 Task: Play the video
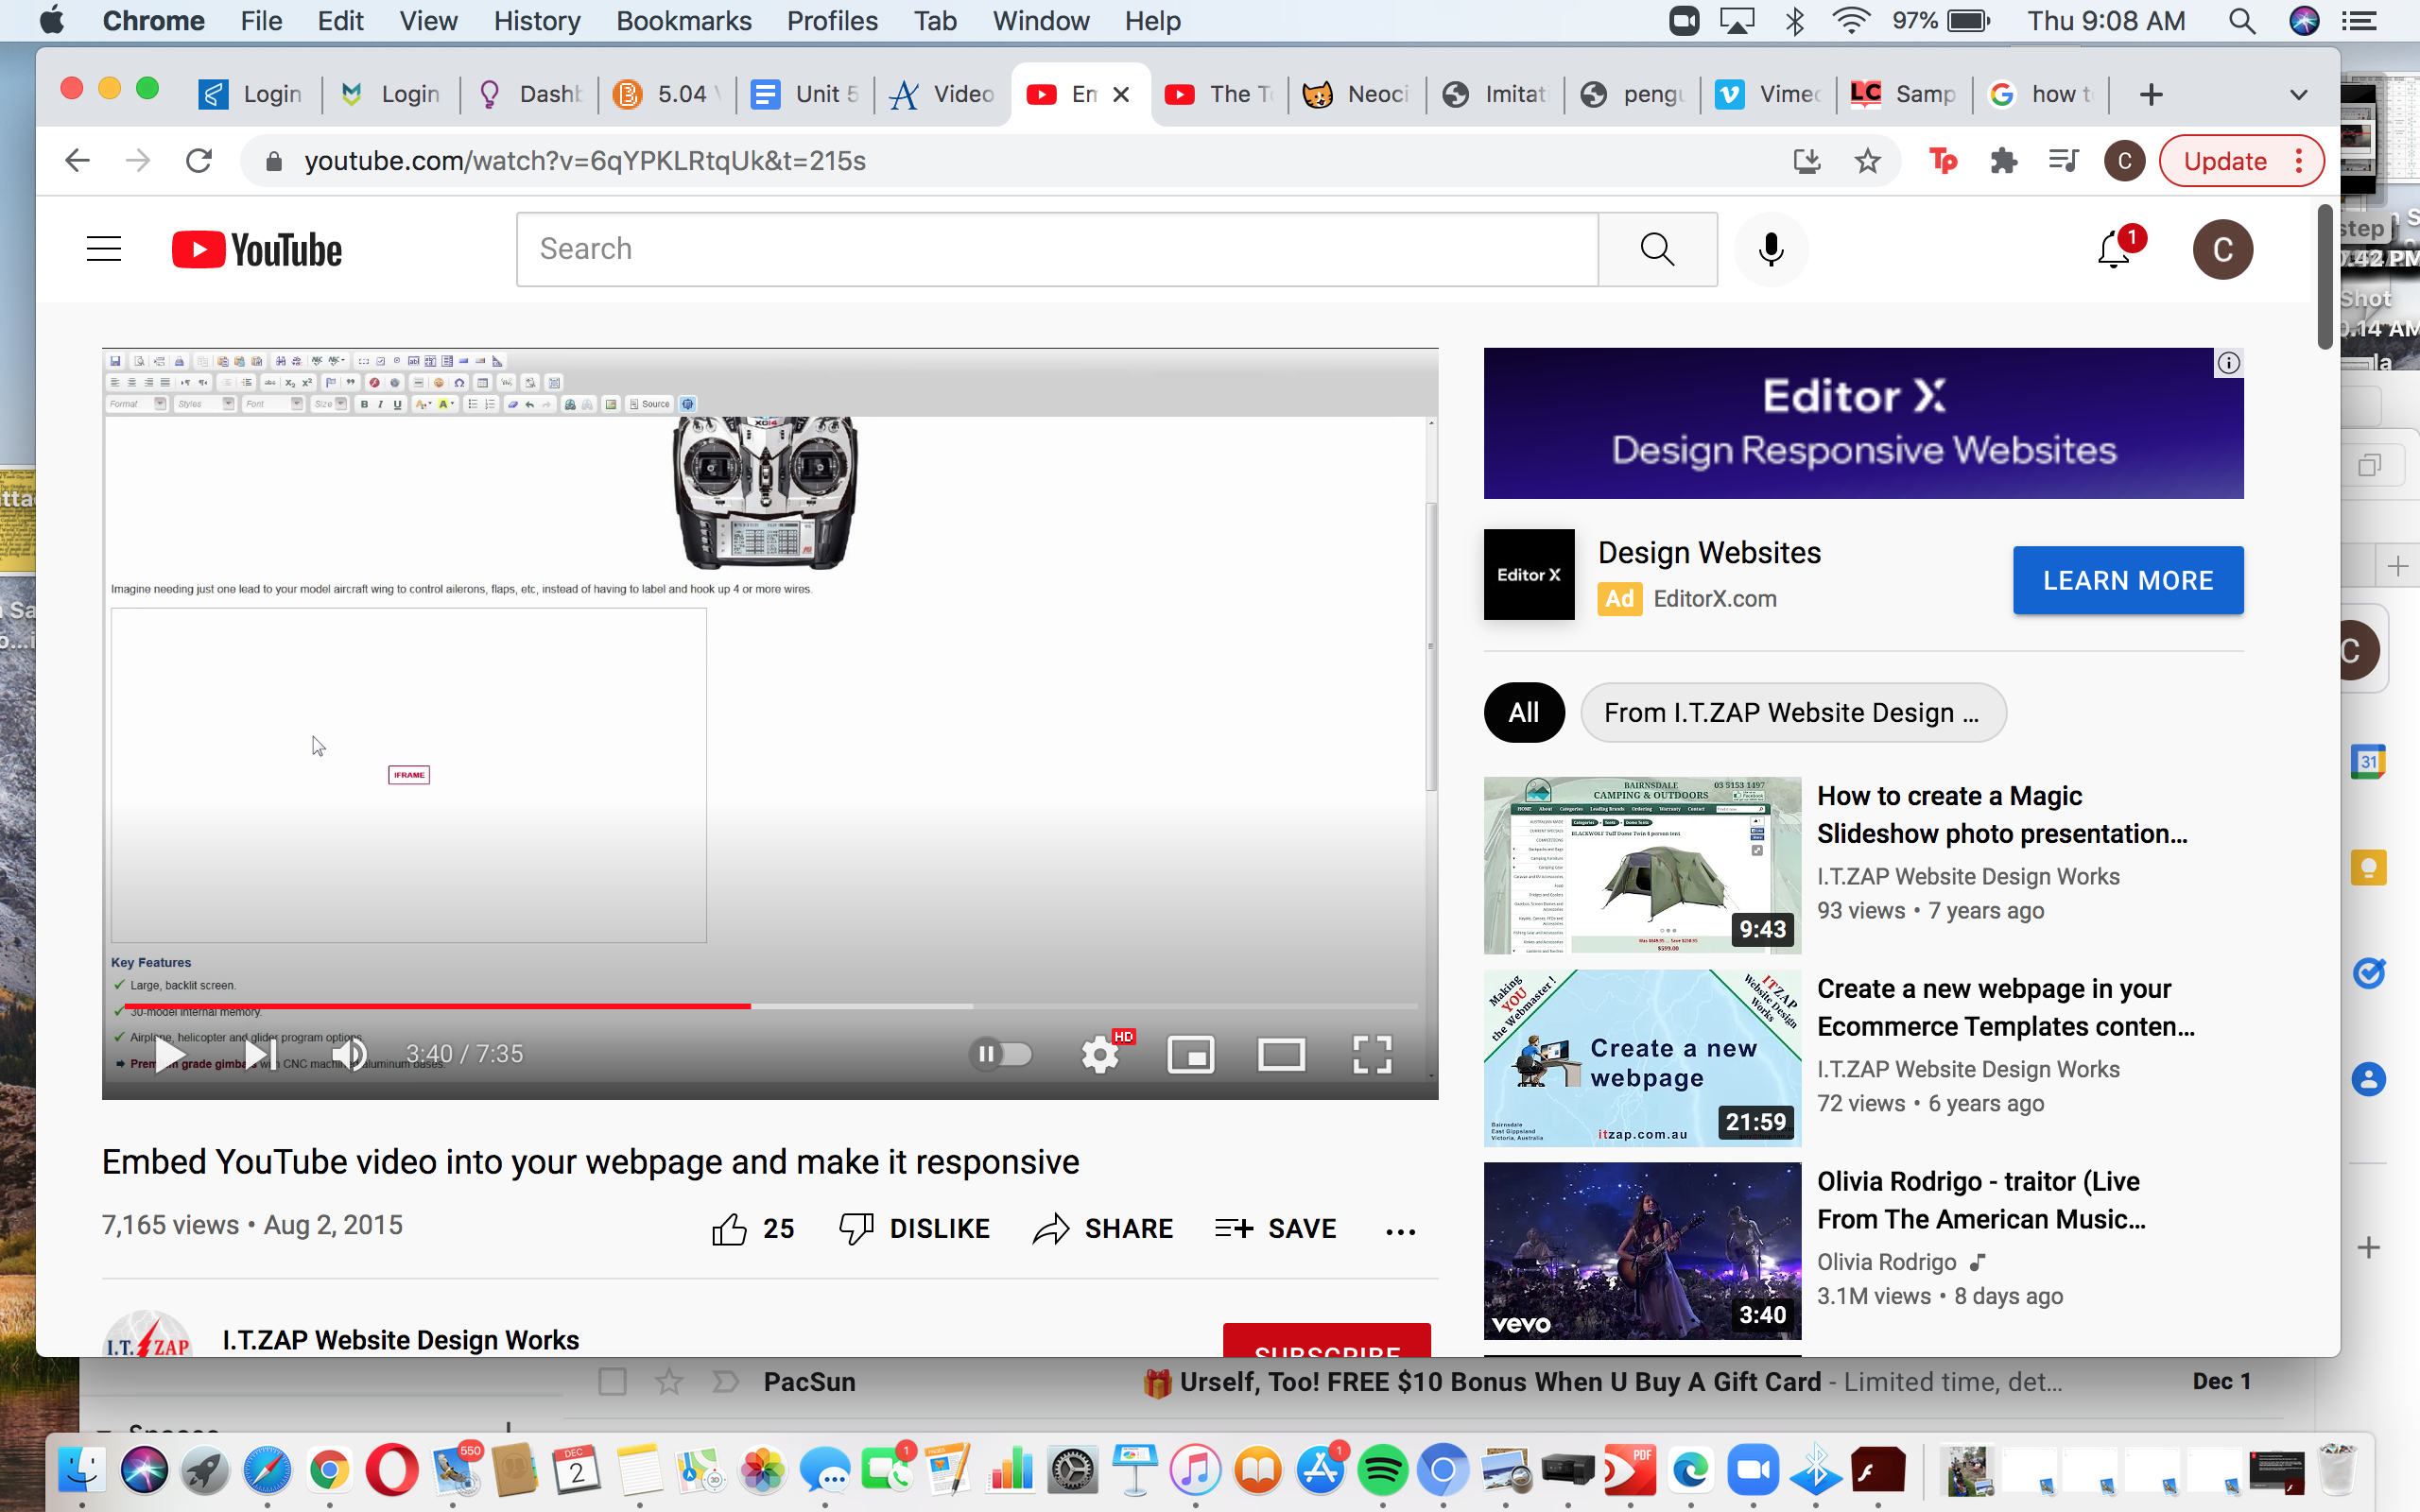[170, 1054]
